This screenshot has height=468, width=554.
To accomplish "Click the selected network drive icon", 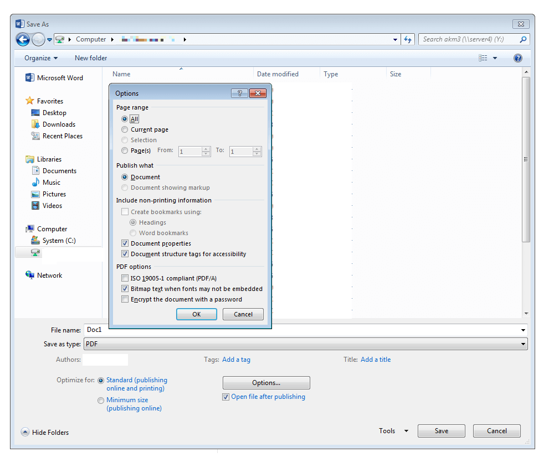I will click(x=35, y=252).
